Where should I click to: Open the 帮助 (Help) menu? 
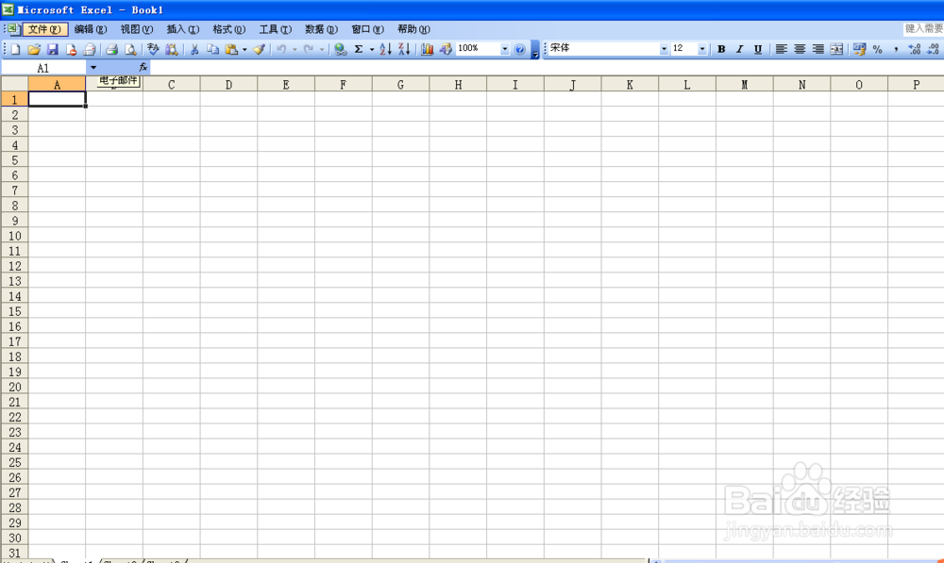pos(413,29)
